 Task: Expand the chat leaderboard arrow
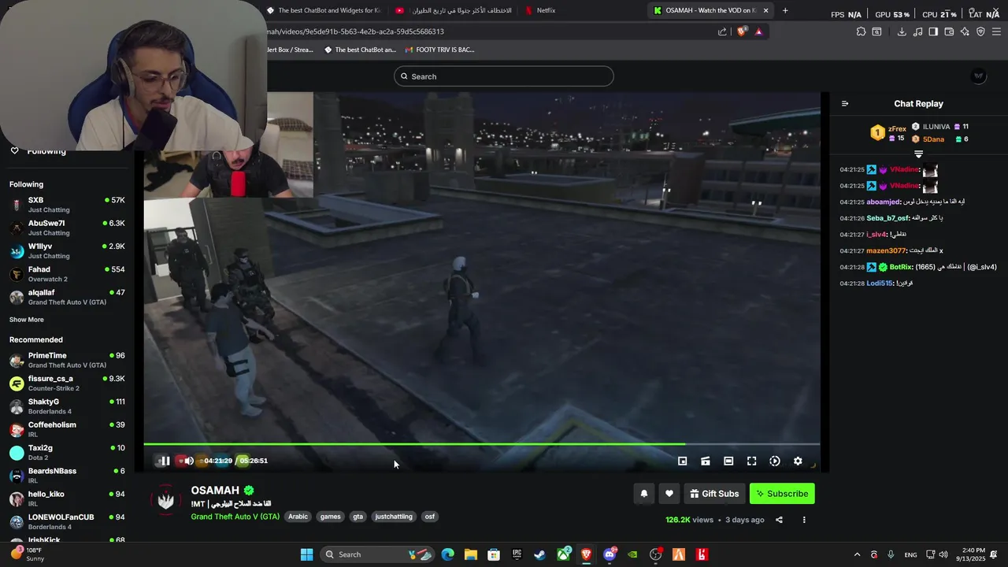918,154
